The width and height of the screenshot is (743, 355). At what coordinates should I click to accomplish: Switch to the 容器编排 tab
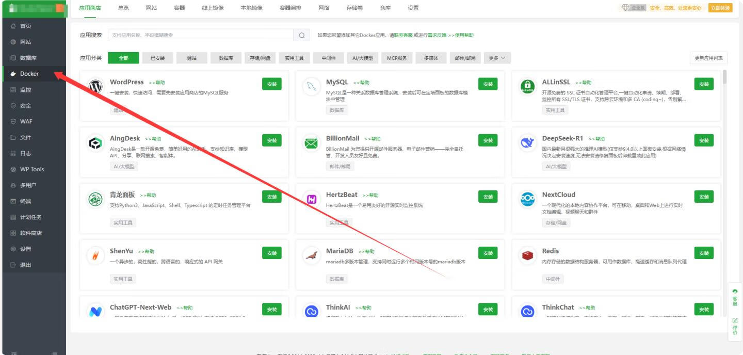(290, 8)
